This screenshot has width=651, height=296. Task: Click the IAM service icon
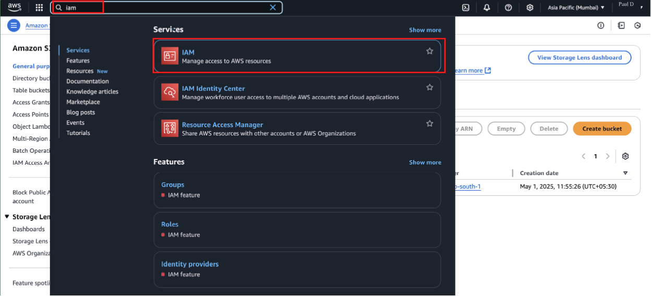click(x=170, y=56)
